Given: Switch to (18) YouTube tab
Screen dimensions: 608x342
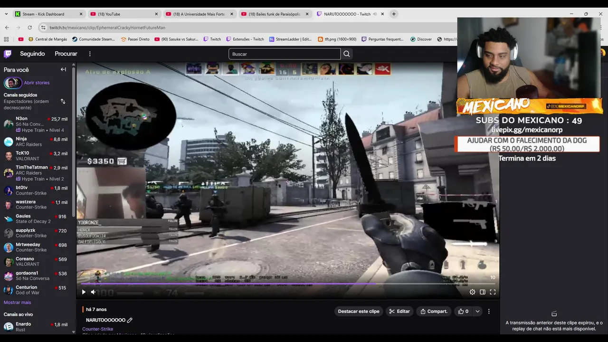Looking at the screenshot, I should [123, 14].
